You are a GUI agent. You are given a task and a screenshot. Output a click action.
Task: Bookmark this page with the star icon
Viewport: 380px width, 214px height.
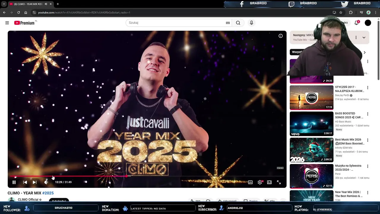[341, 12]
